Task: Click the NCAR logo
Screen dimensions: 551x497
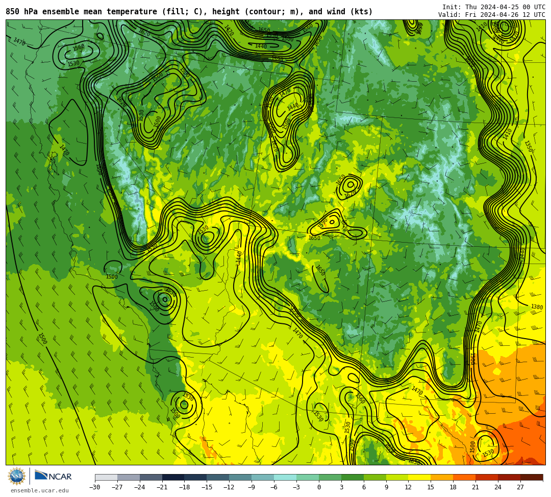Action: click(53, 476)
